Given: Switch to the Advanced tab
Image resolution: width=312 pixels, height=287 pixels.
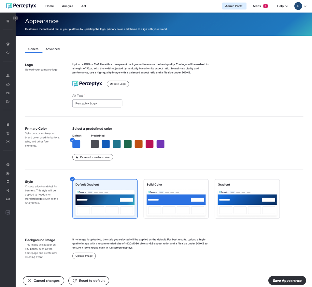Looking at the screenshot, I should click(52, 49).
